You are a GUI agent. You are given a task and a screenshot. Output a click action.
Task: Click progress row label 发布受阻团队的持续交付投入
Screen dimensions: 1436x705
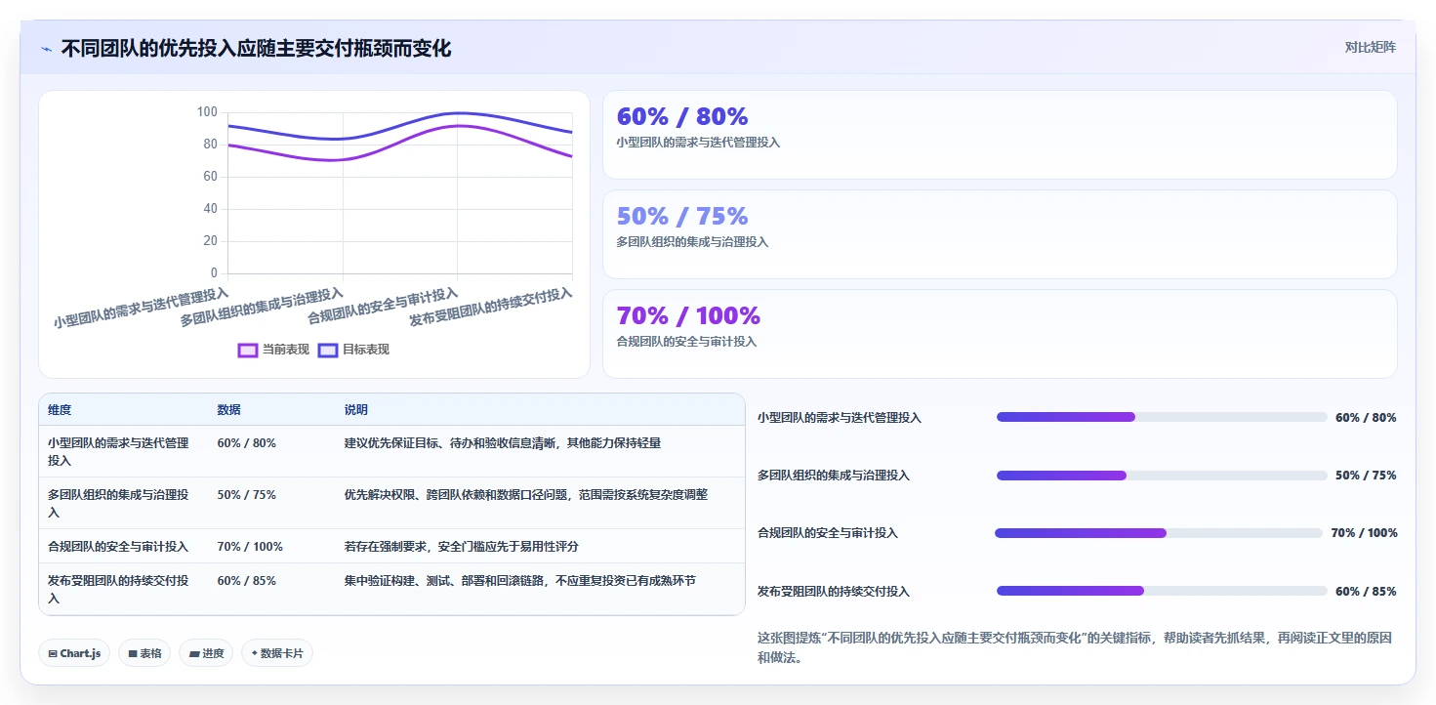(834, 592)
